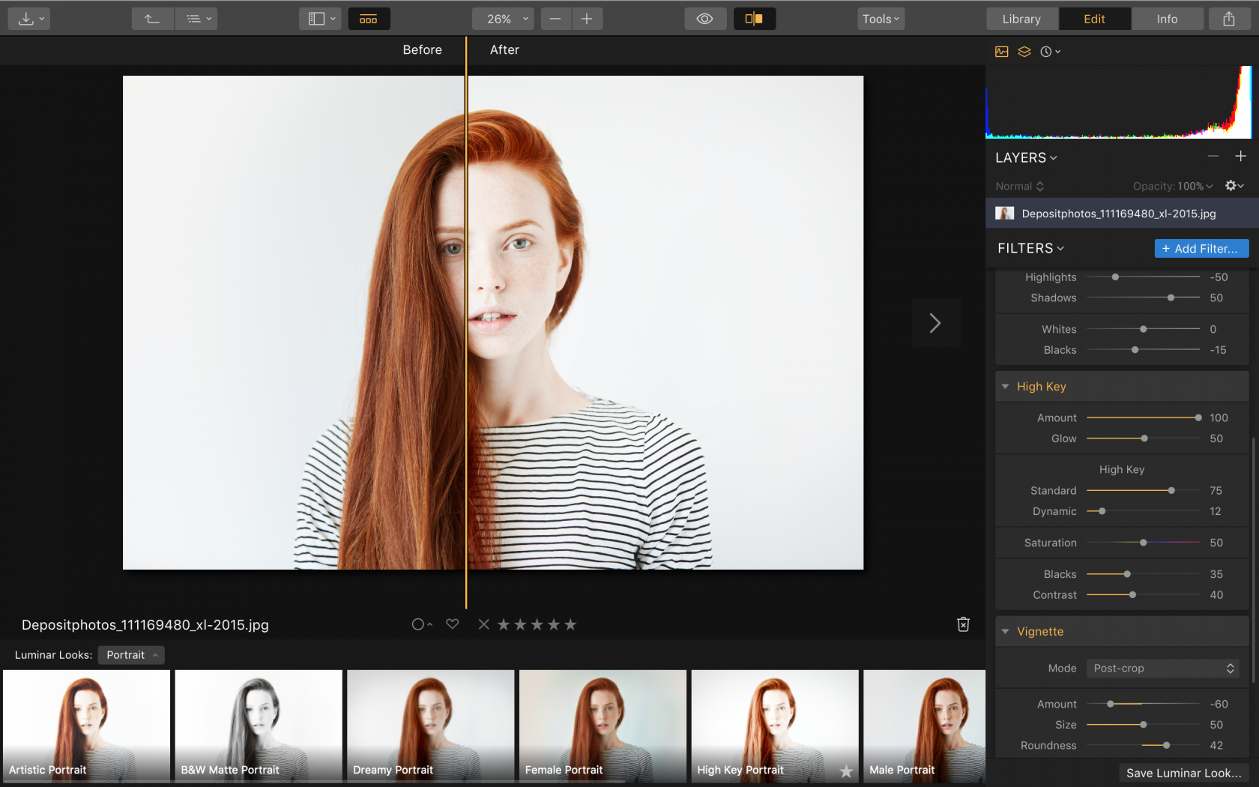
Task: Open the Tools menu
Action: pyautogui.click(x=880, y=18)
